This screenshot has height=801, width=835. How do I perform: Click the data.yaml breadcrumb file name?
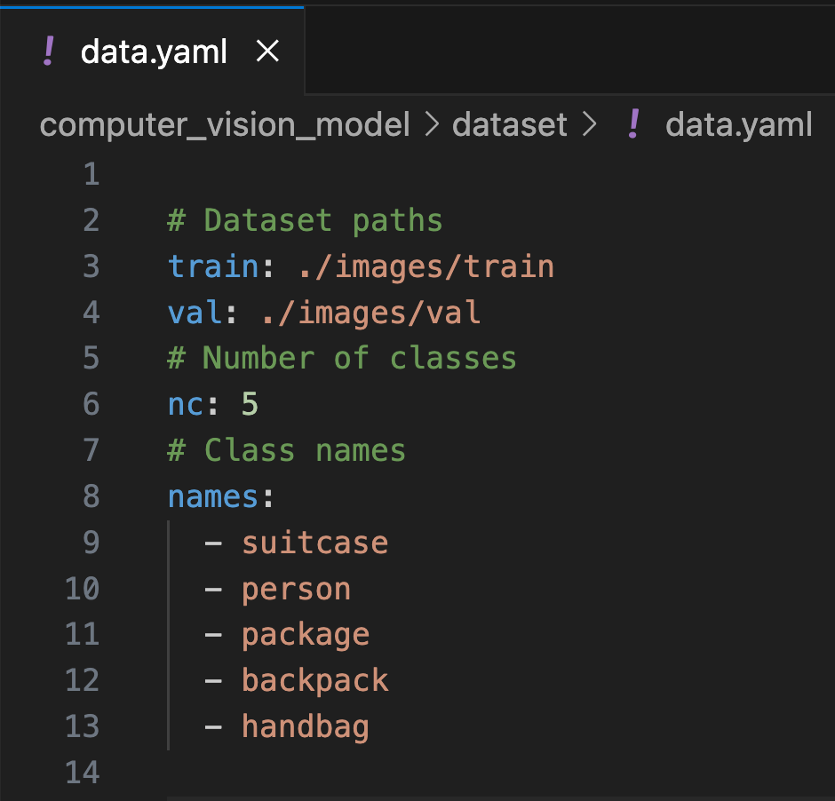(x=738, y=125)
